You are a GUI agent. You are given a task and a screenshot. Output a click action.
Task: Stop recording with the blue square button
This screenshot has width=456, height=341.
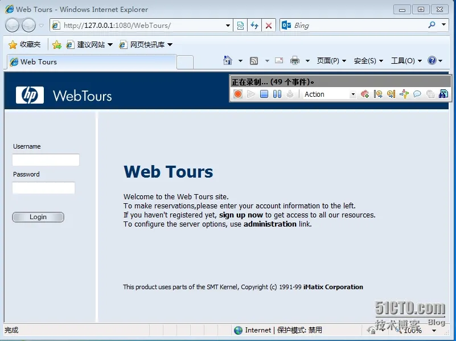click(x=264, y=94)
